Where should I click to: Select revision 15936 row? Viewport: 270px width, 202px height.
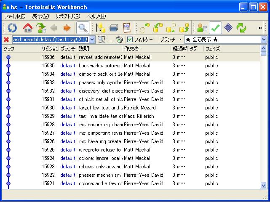(131, 57)
